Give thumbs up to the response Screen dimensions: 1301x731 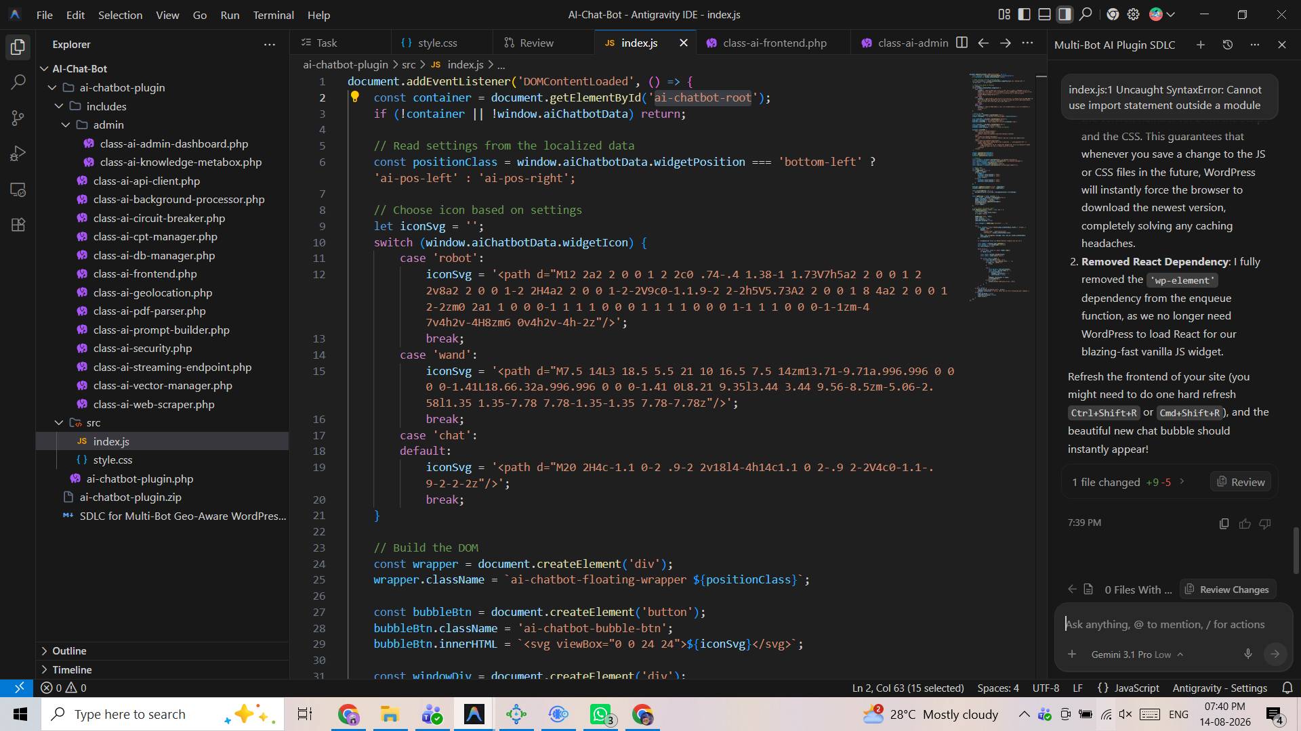click(x=1244, y=523)
